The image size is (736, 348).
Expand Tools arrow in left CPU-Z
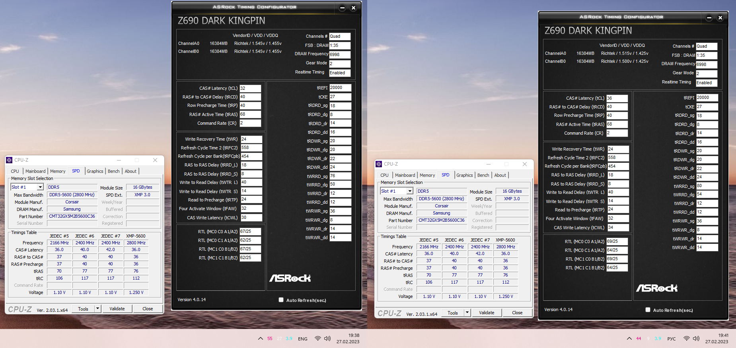97,309
